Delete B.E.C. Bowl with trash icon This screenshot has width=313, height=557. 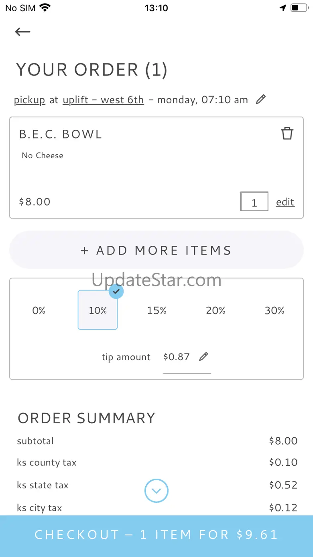pyautogui.click(x=287, y=133)
